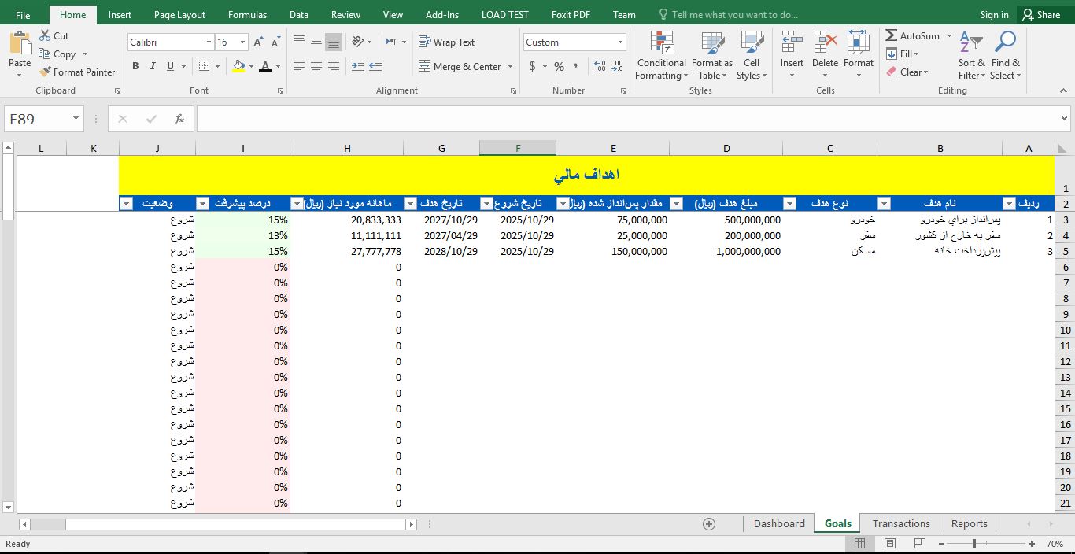This screenshot has width=1075, height=554.
Task: Open the Calibri font name dropdown
Action: (209, 42)
